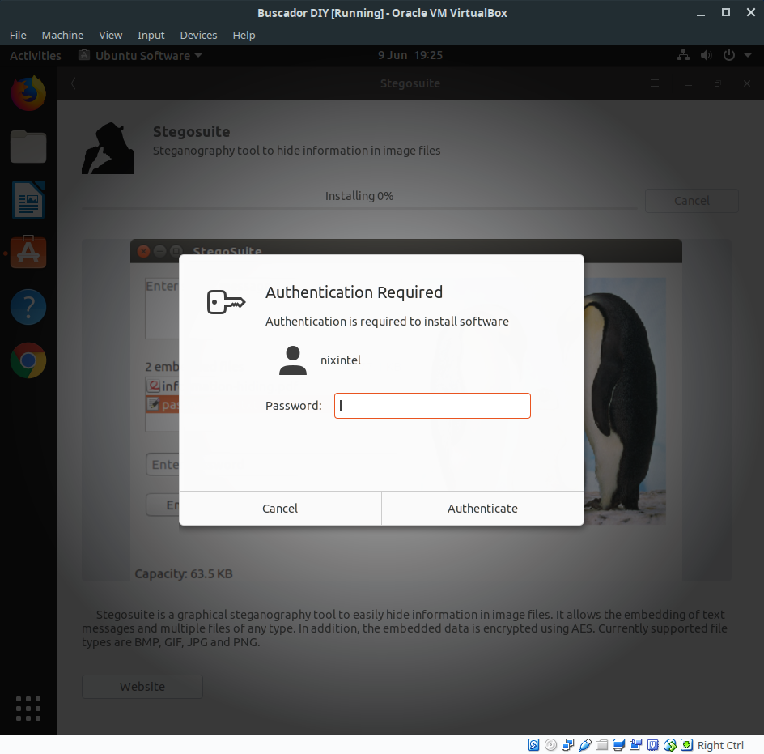Click the recording status icon
This screenshot has width=764, height=754.
tap(636, 745)
